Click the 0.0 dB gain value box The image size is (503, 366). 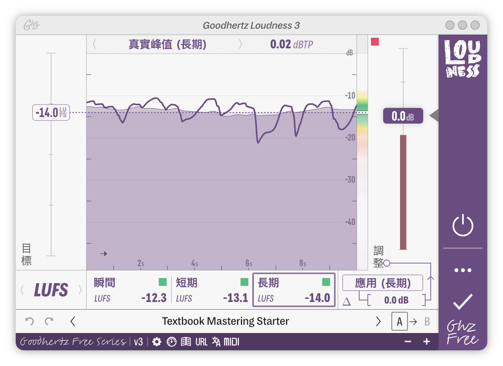coord(403,116)
